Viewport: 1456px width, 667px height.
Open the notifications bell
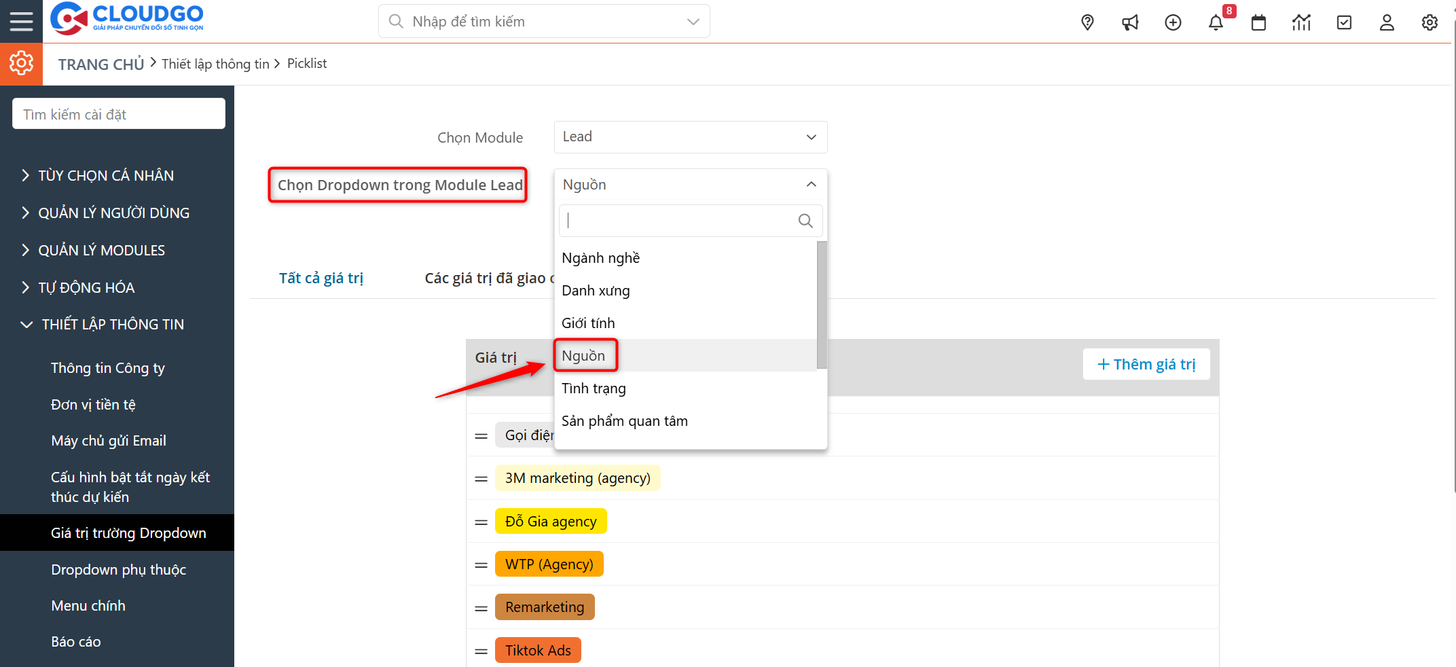point(1216,22)
